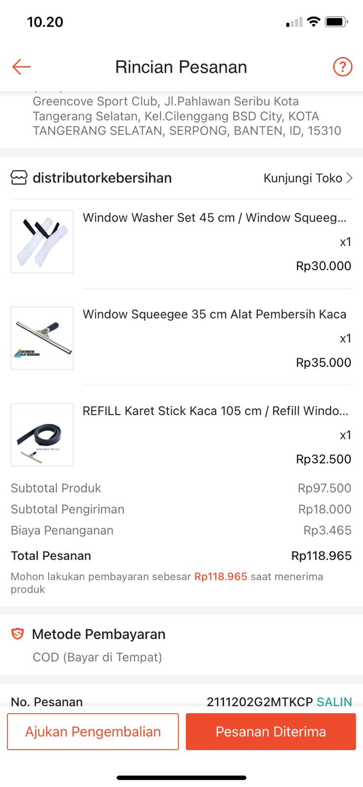363x787 pixels.
Task: Copy order number using SALIN
Action: (x=334, y=701)
